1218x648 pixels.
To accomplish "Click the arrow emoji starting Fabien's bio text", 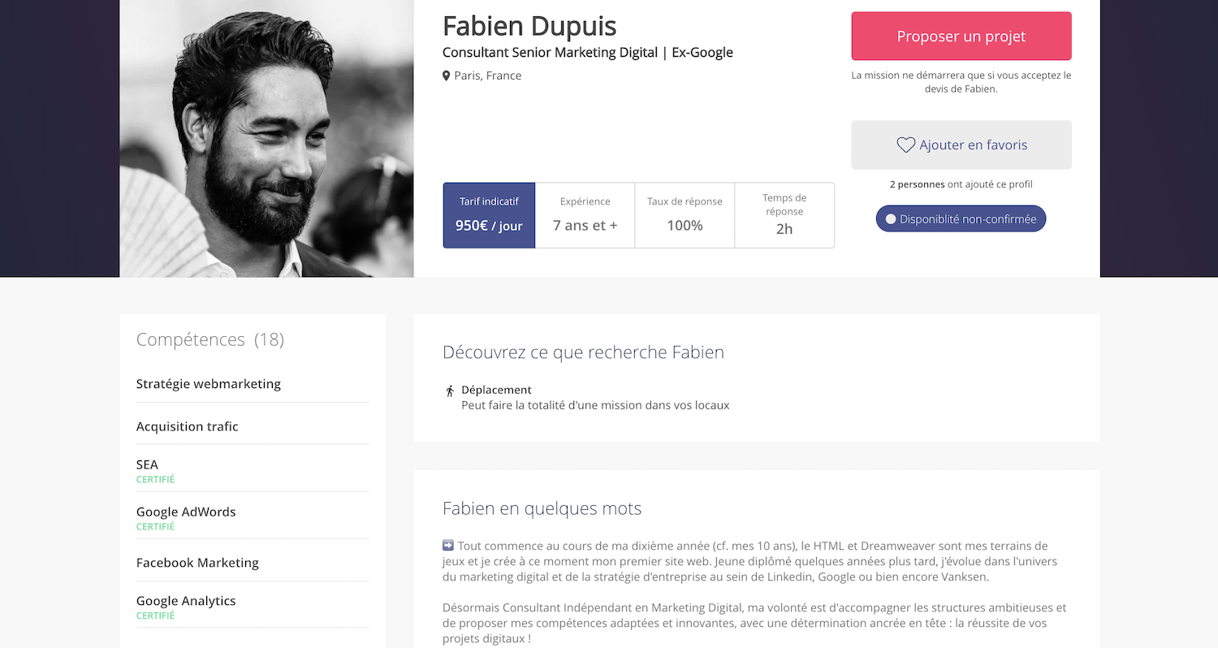I will pyautogui.click(x=447, y=545).
